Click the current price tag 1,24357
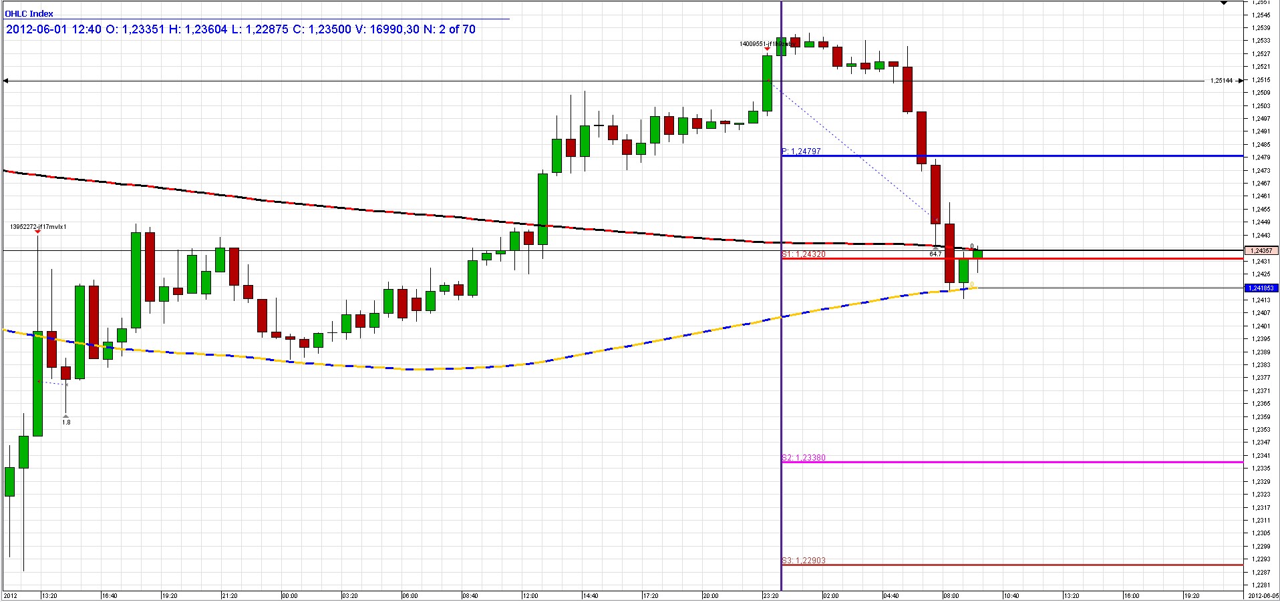 1261,251
